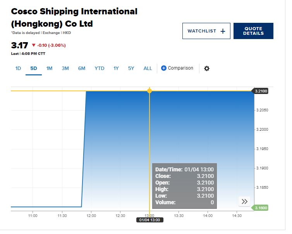Show ALL historical price data
Viewport: 292px width, 234px height.
(148, 68)
